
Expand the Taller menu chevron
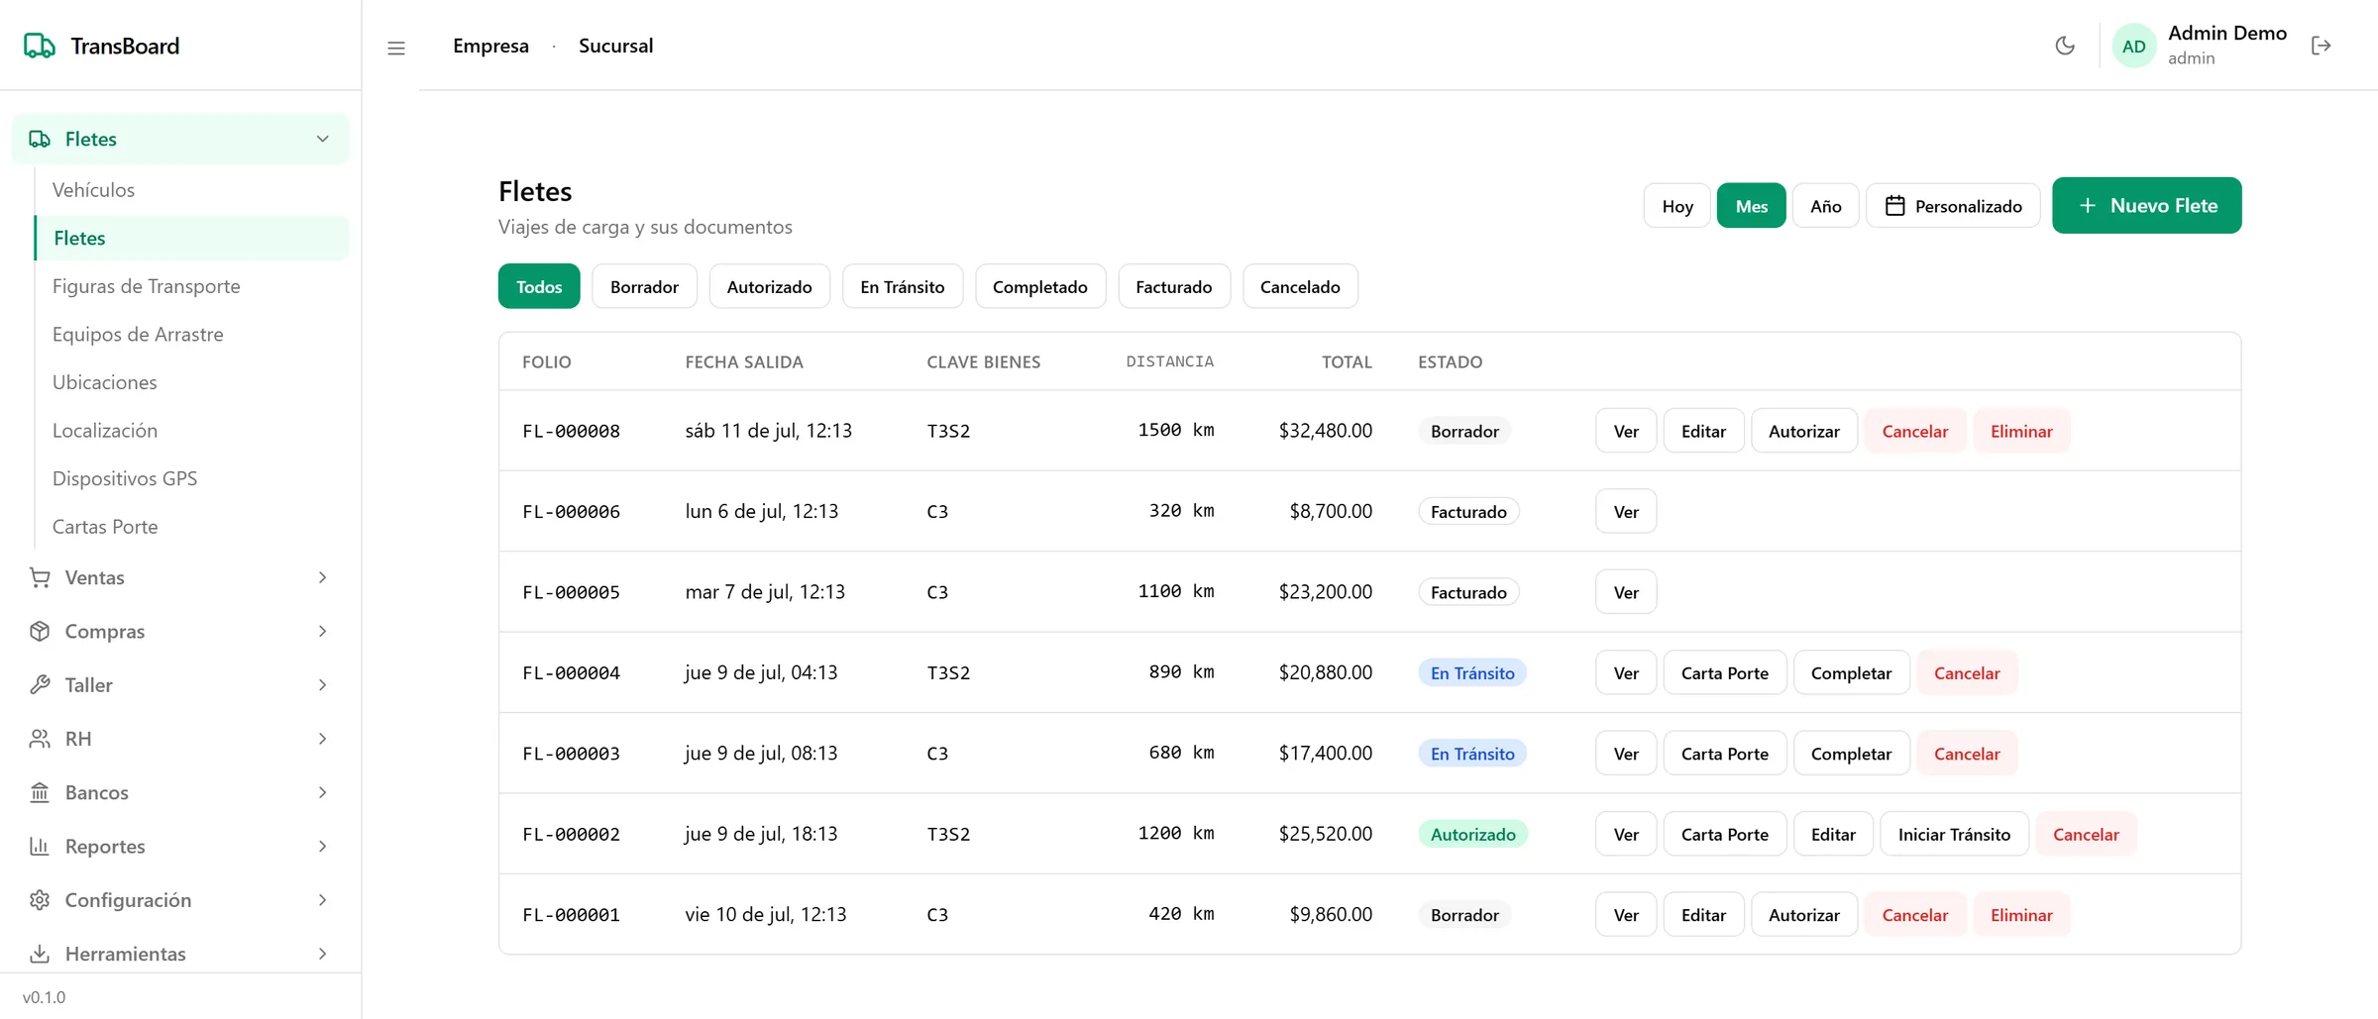[323, 684]
